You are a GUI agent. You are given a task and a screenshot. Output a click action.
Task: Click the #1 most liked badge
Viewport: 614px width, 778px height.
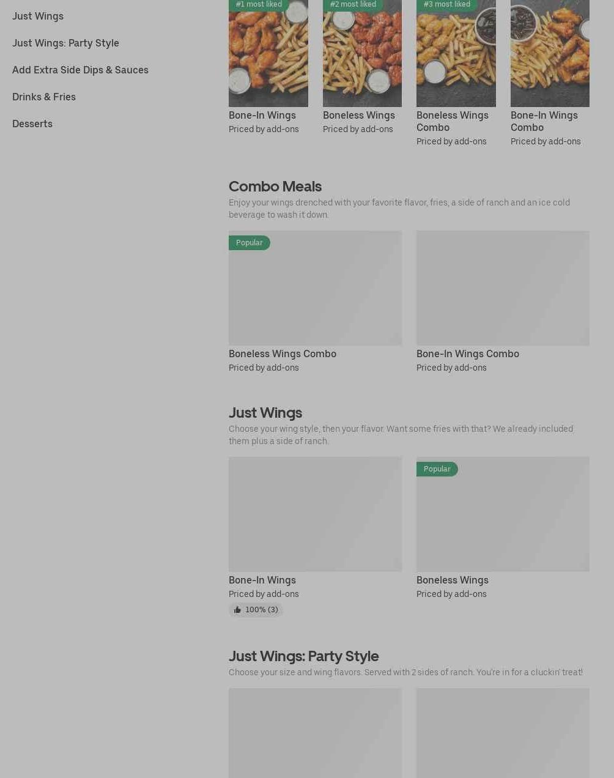tap(259, 5)
